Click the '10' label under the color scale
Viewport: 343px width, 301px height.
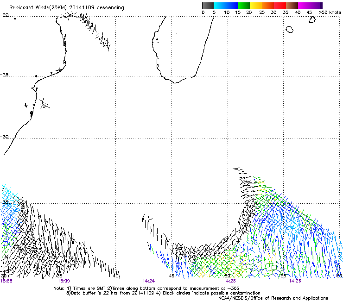[227, 12]
